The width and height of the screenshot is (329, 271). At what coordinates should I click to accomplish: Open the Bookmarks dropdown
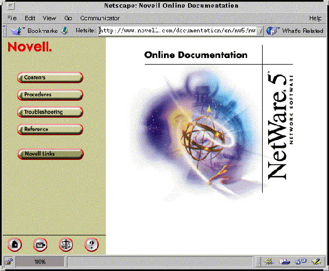(x=36, y=31)
